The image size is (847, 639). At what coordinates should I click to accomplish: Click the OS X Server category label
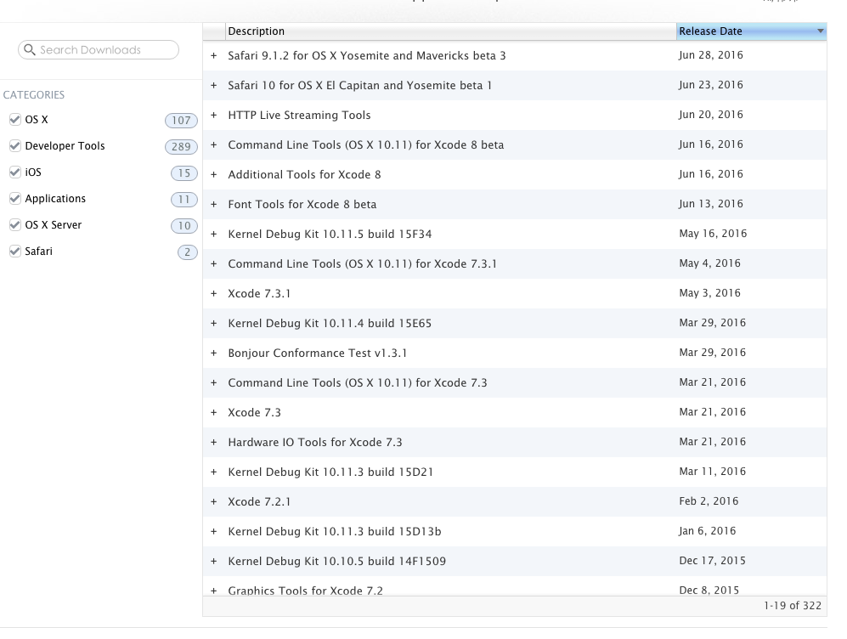(53, 224)
